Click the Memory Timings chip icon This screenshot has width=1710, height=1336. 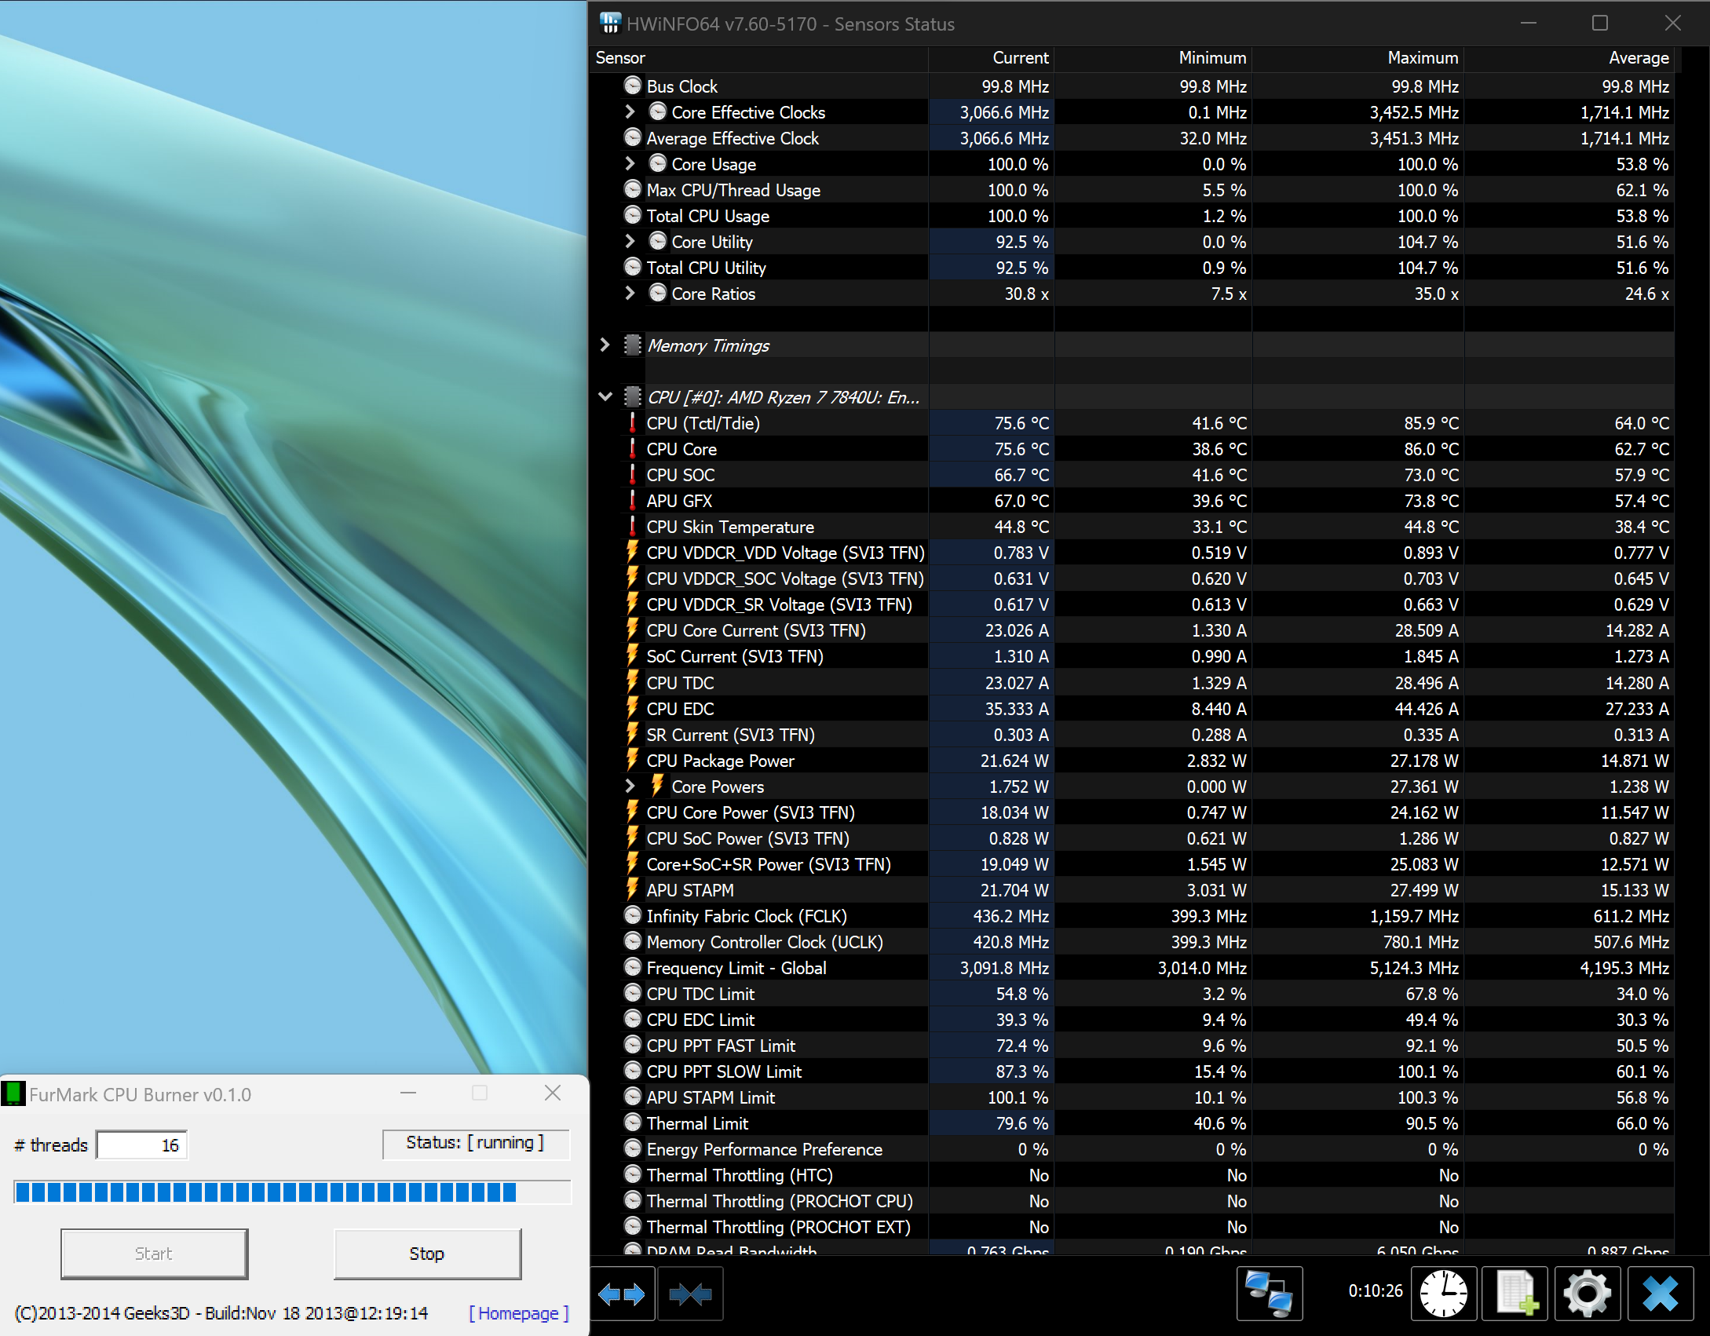tap(633, 345)
